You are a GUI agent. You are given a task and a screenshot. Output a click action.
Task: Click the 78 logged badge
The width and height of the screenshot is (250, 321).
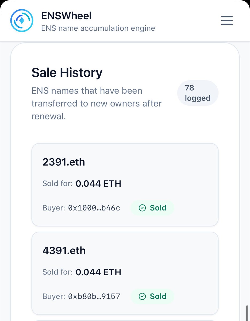(x=198, y=93)
